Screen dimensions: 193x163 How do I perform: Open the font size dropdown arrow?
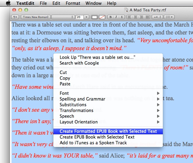(x=87, y=17)
